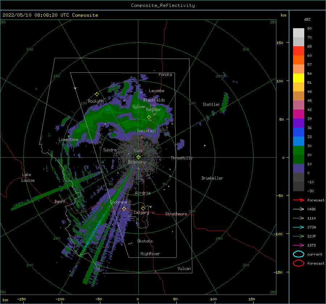326x304 pixels.
Task: Select the orange 111V arrow icon
Action: point(298,218)
